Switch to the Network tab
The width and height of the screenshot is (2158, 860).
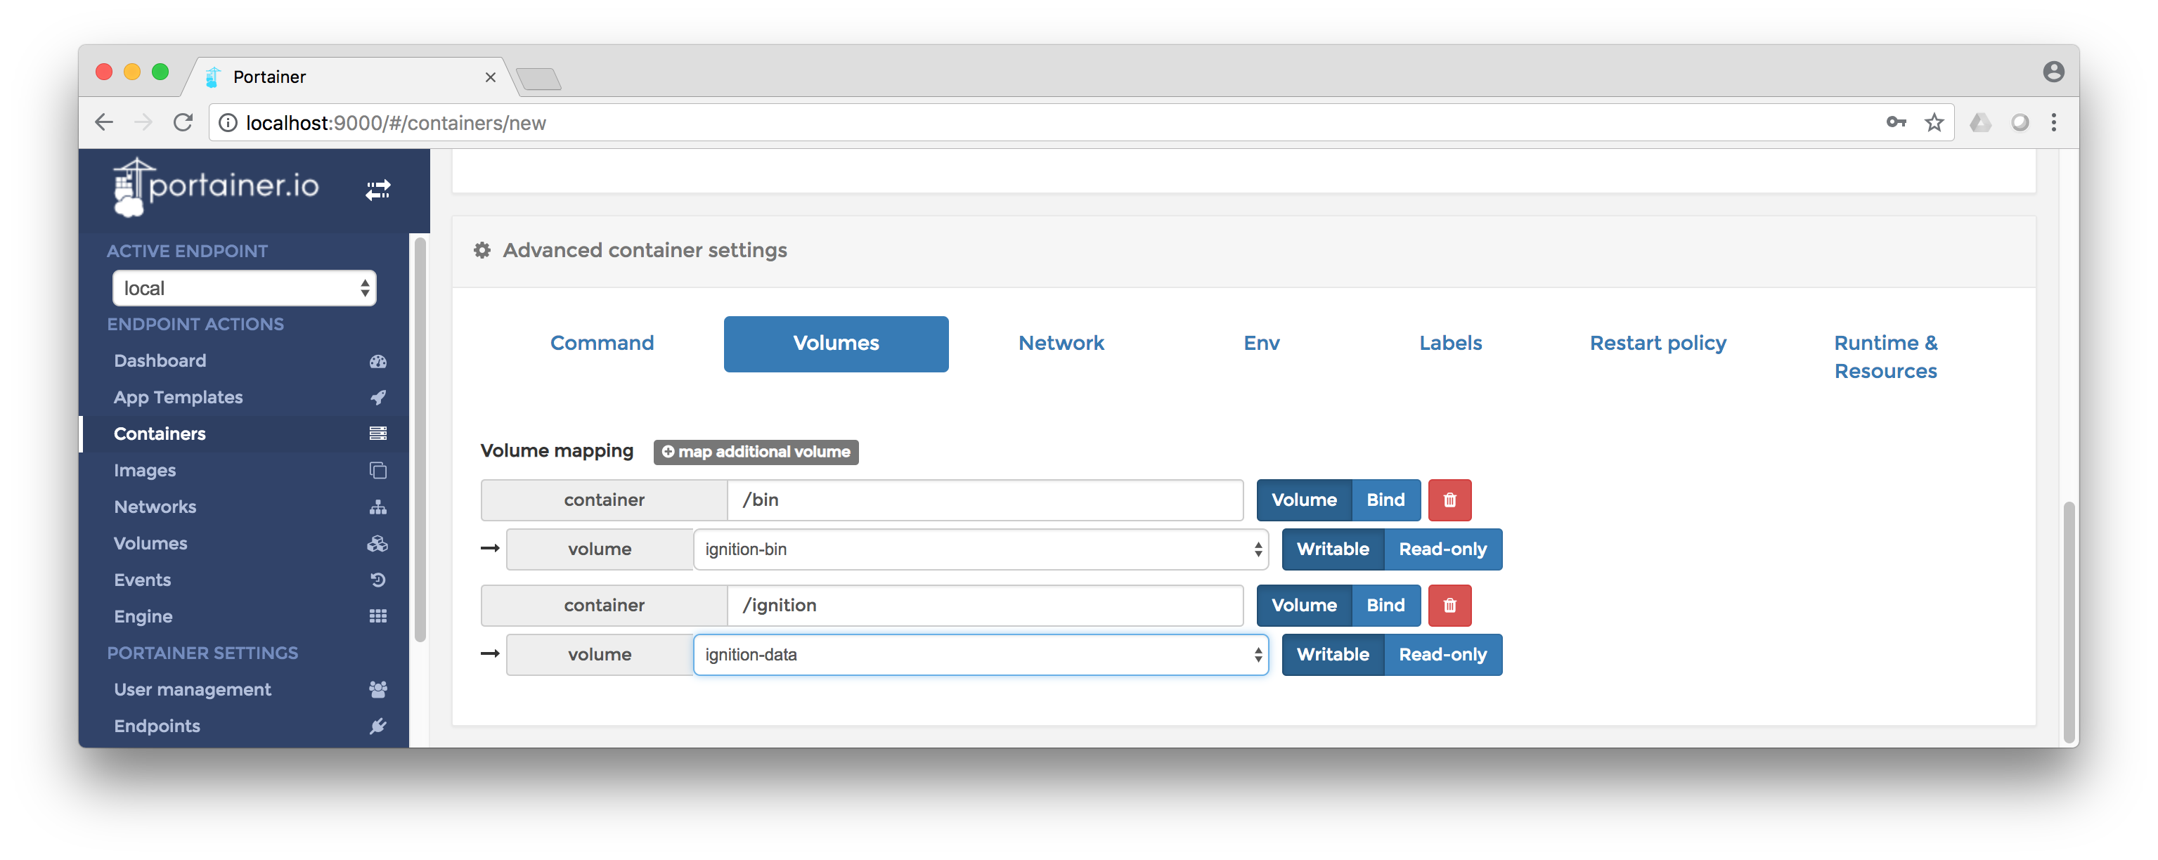1061,344
